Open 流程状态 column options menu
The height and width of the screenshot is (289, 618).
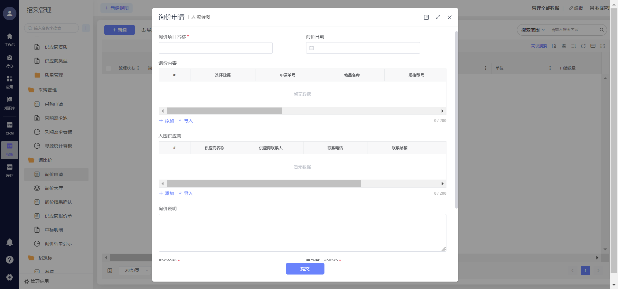[x=138, y=68]
